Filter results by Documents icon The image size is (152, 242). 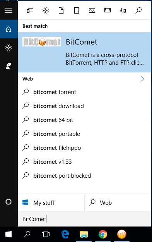coord(61,10)
